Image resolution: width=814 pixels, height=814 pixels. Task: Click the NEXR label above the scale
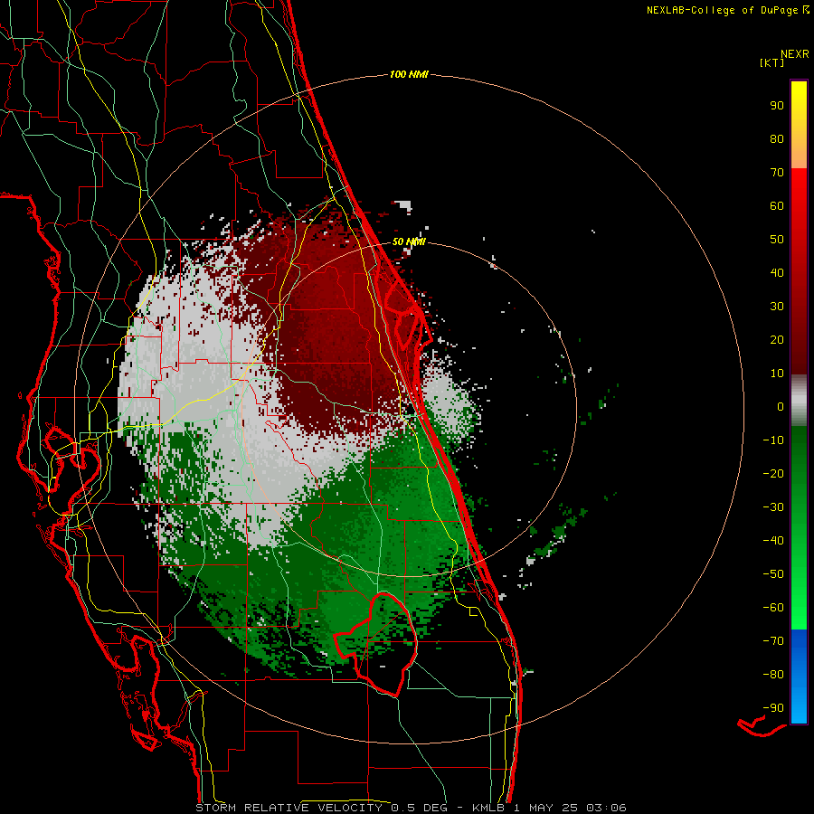(x=795, y=54)
